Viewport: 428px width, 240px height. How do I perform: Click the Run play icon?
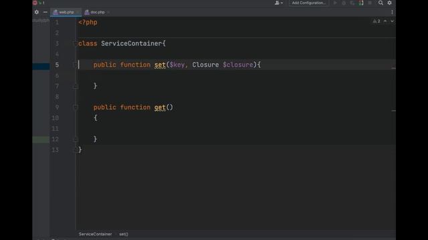(335, 3)
